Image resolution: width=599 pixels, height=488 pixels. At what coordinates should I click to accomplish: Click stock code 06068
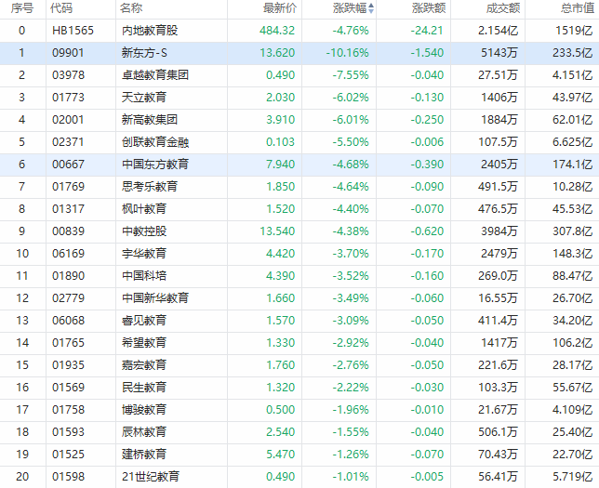tap(68, 321)
